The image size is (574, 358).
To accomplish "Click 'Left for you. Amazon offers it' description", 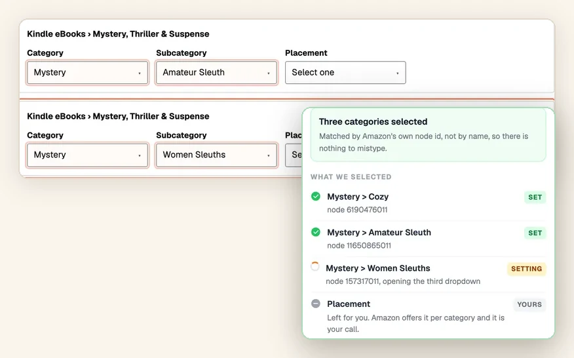I will [x=415, y=323].
